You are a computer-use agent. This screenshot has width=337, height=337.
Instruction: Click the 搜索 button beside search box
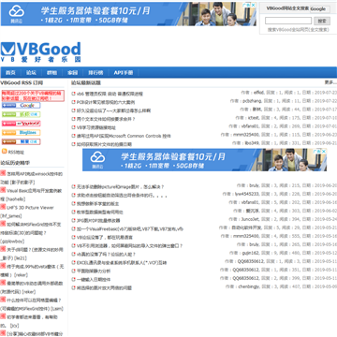(x=322, y=21)
